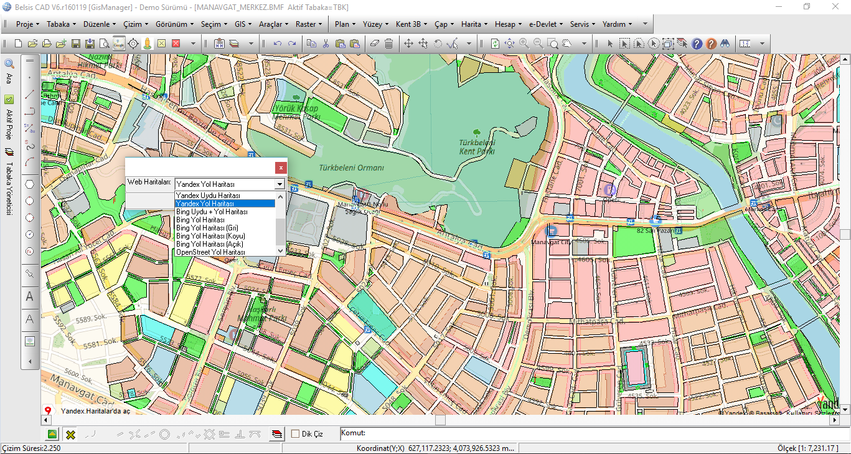Click the trash can Delete icon
Image resolution: width=851 pixels, height=454 pixels.
coord(388,44)
